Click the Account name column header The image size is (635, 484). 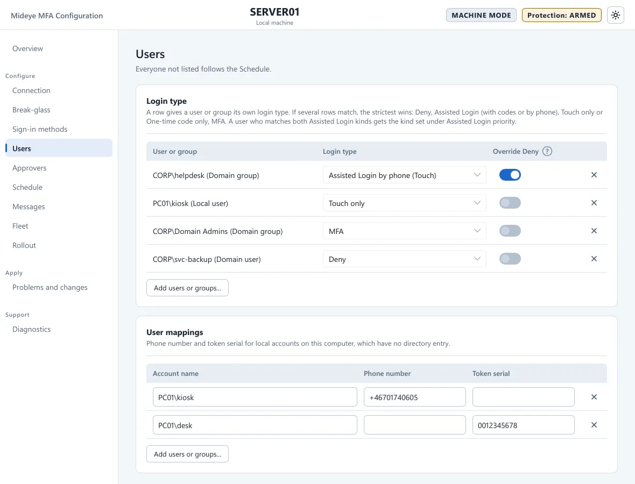coord(175,374)
